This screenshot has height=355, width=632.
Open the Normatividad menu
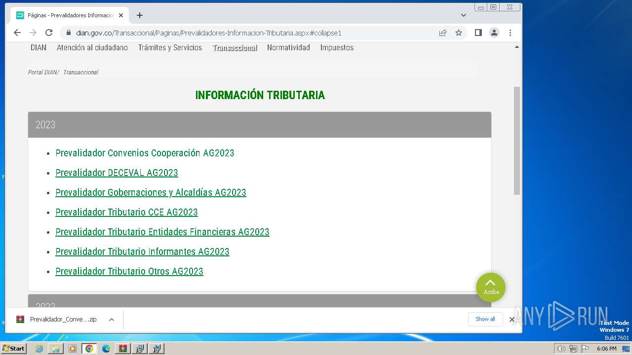pos(288,48)
